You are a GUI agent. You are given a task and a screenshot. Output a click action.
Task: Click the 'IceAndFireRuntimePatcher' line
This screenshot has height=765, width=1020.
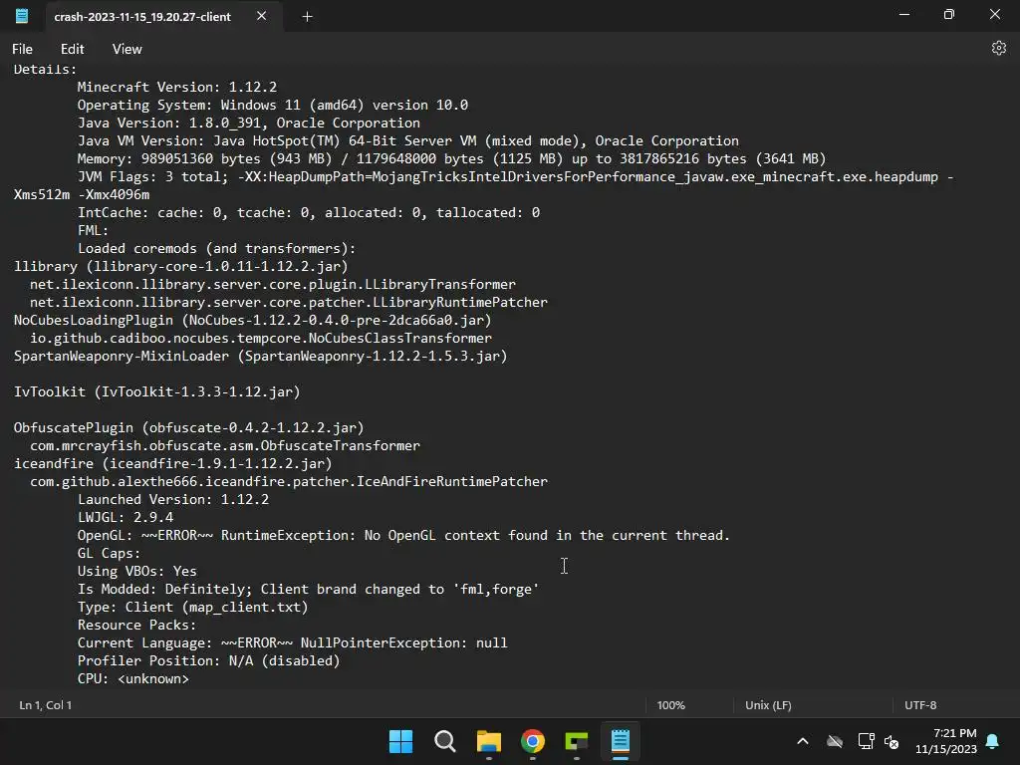(289, 481)
